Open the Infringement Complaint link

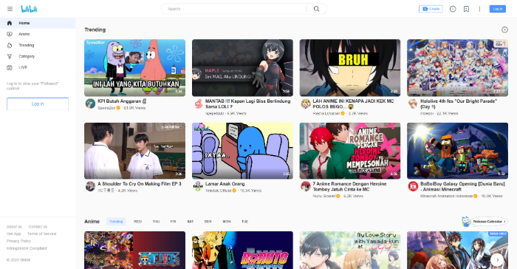coord(27,248)
